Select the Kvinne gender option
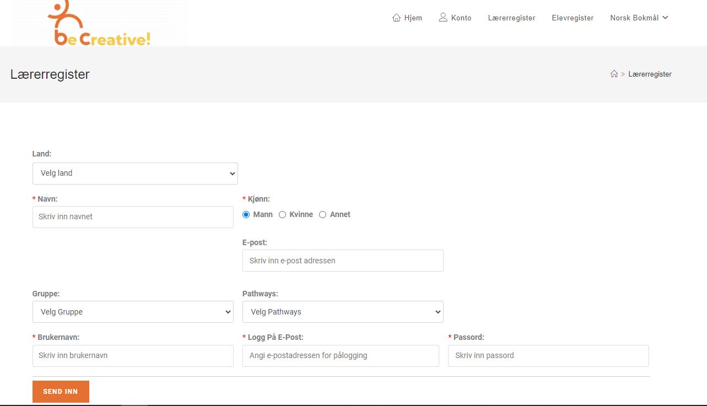The height and width of the screenshot is (406, 707). 282,214
